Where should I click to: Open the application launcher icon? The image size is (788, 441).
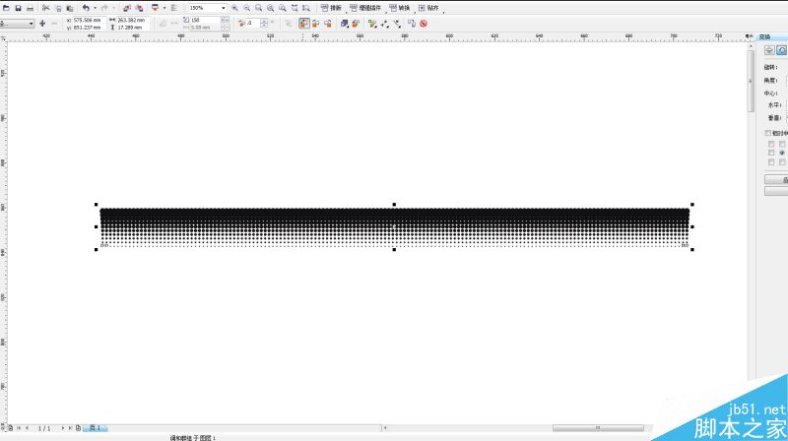click(x=155, y=8)
